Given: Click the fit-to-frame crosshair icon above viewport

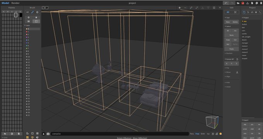Looking at the screenshot, I should click(214, 8).
